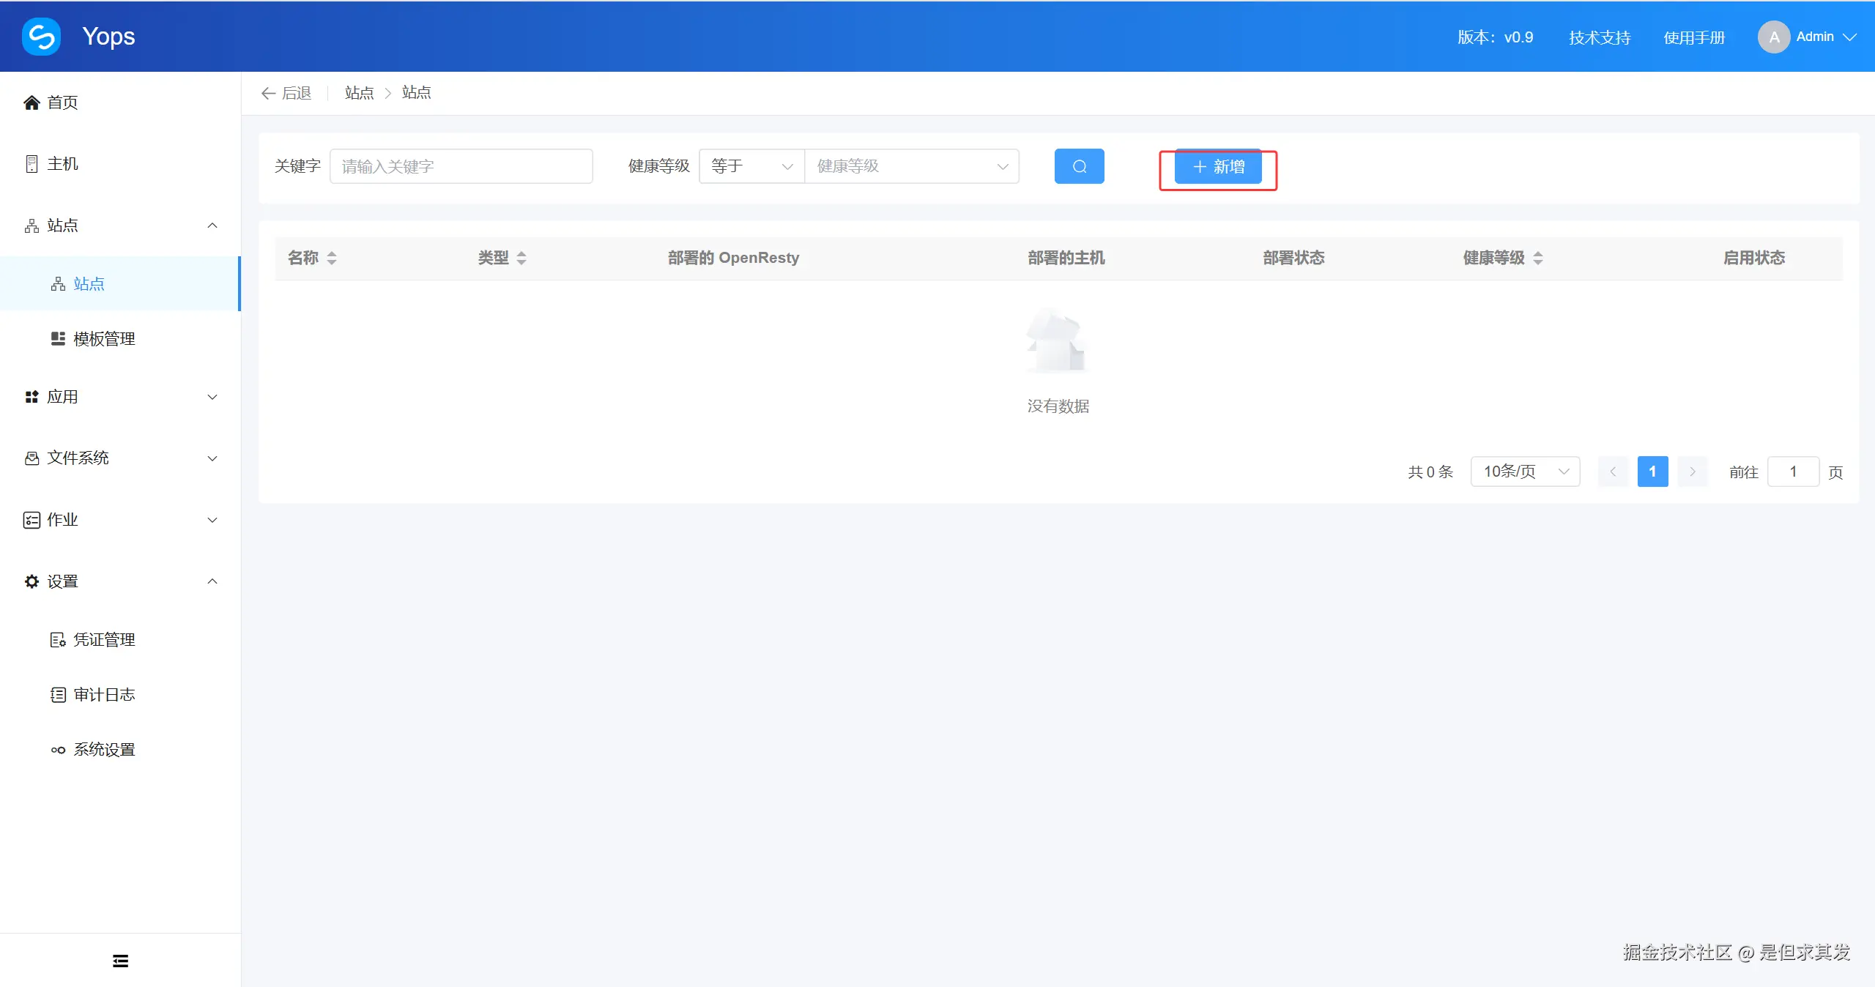Go to next page arrow
The image size is (1875, 987).
(x=1692, y=472)
